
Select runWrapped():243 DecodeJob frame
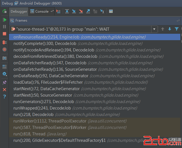[95, 108]
